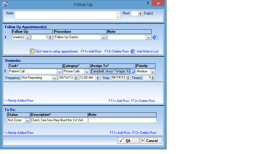Open the Medium priority dropdown
The width and height of the screenshot is (280, 154).
pos(153,72)
